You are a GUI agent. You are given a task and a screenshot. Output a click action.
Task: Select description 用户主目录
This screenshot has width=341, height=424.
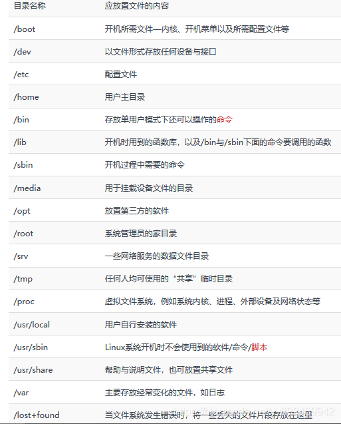[125, 97]
